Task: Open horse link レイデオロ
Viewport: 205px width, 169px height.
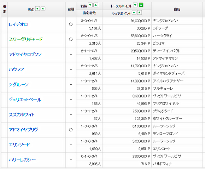Action: (18, 24)
